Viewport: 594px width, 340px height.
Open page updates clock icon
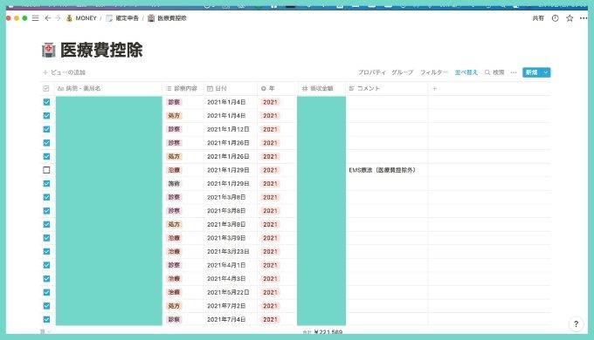(x=555, y=18)
